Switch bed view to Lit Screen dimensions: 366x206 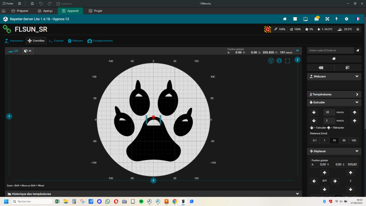(13, 51)
